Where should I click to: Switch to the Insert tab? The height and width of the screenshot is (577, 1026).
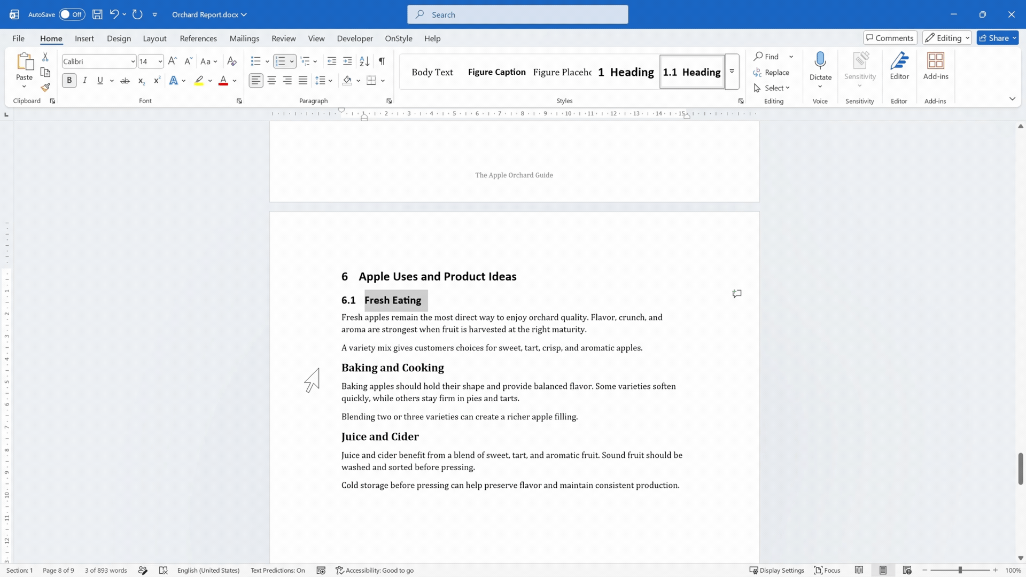[x=84, y=38]
